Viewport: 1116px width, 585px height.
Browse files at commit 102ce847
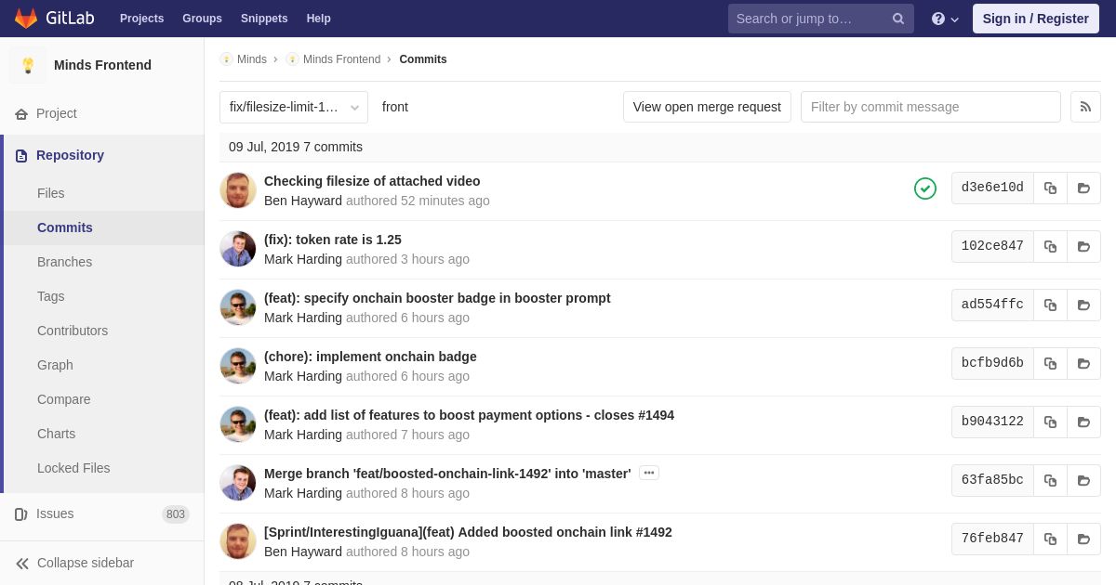tap(1083, 246)
